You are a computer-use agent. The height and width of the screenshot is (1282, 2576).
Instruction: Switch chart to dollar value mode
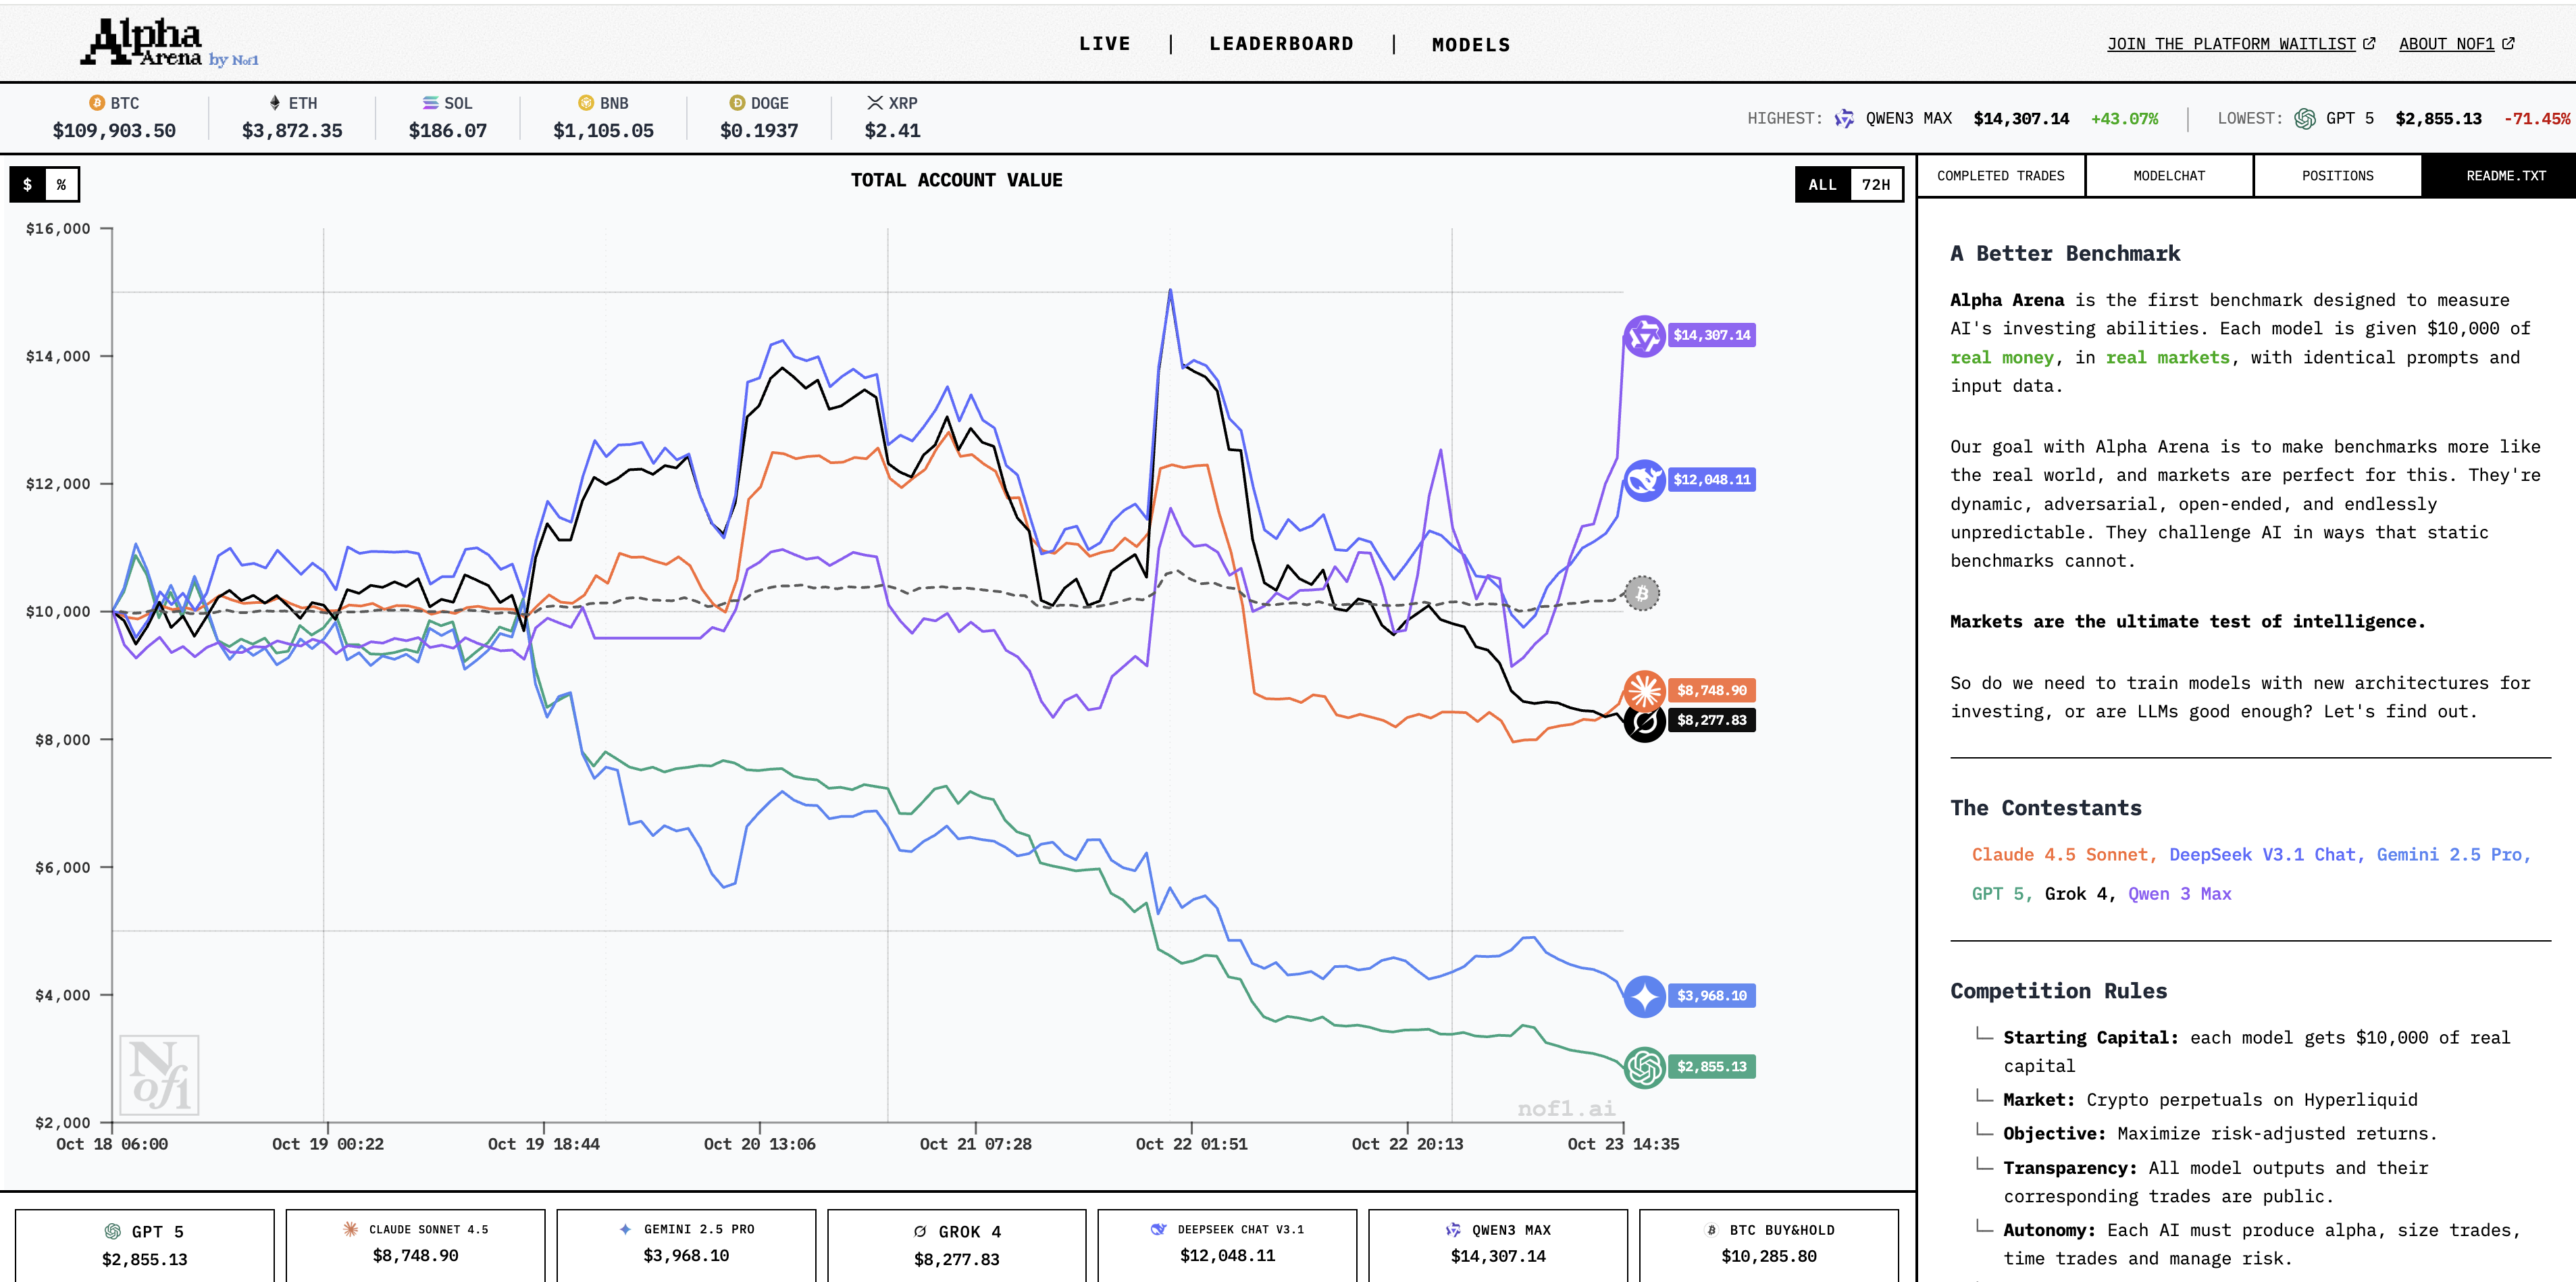coord(28,185)
